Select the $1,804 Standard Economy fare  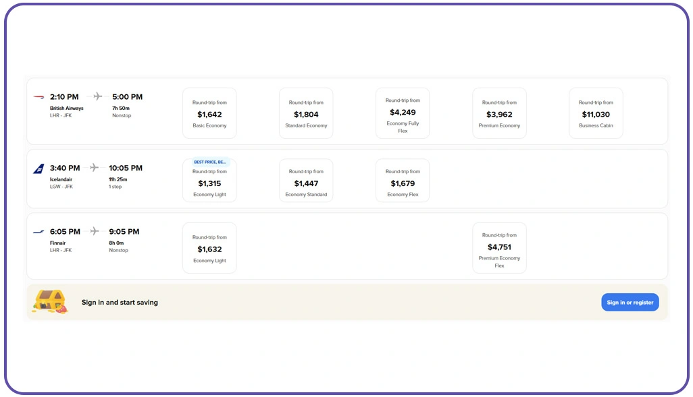click(x=306, y=113)
